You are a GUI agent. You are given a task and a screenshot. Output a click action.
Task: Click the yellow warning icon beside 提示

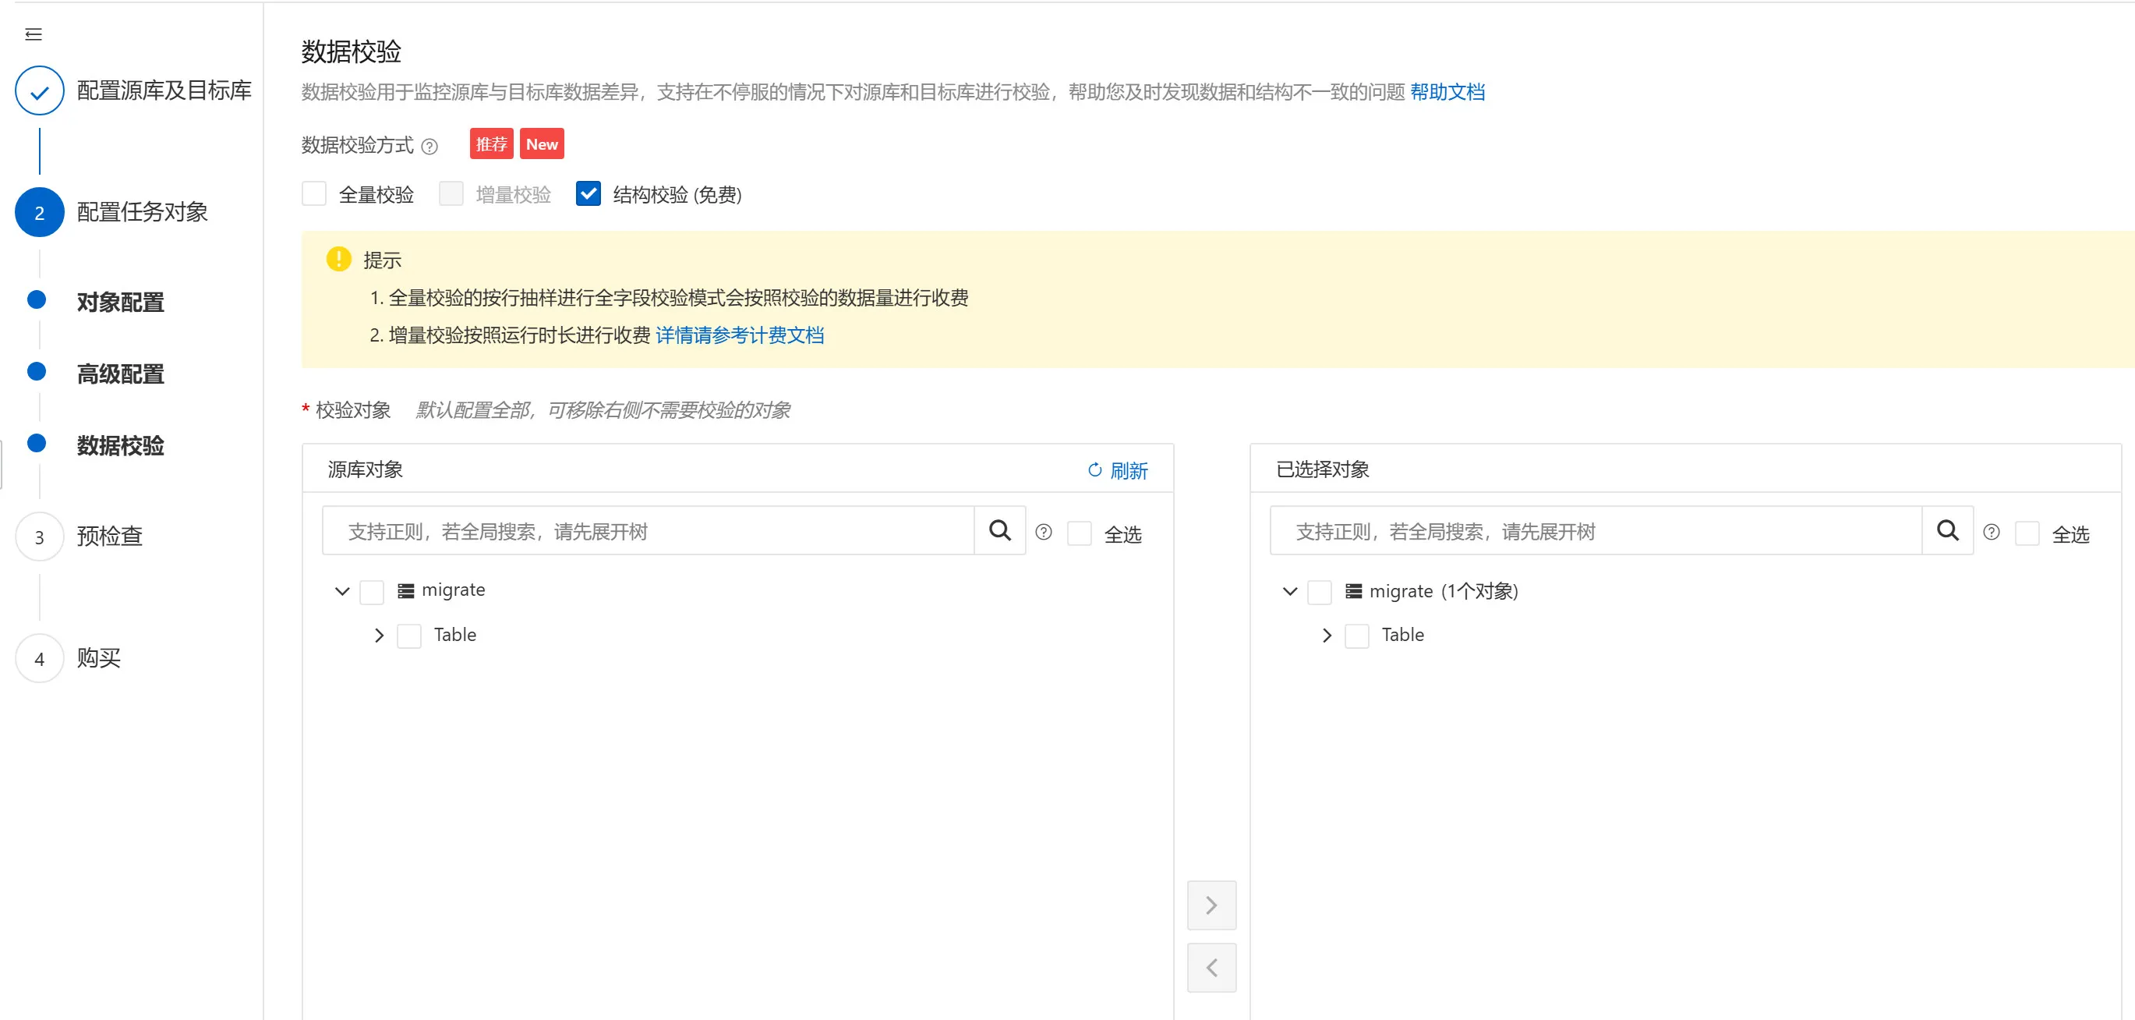pos(339,259)
